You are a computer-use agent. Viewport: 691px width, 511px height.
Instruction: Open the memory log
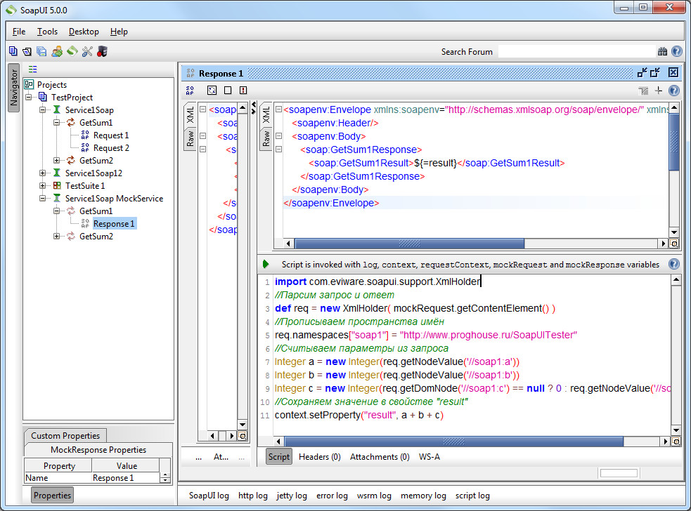click(x=423, y=496)
